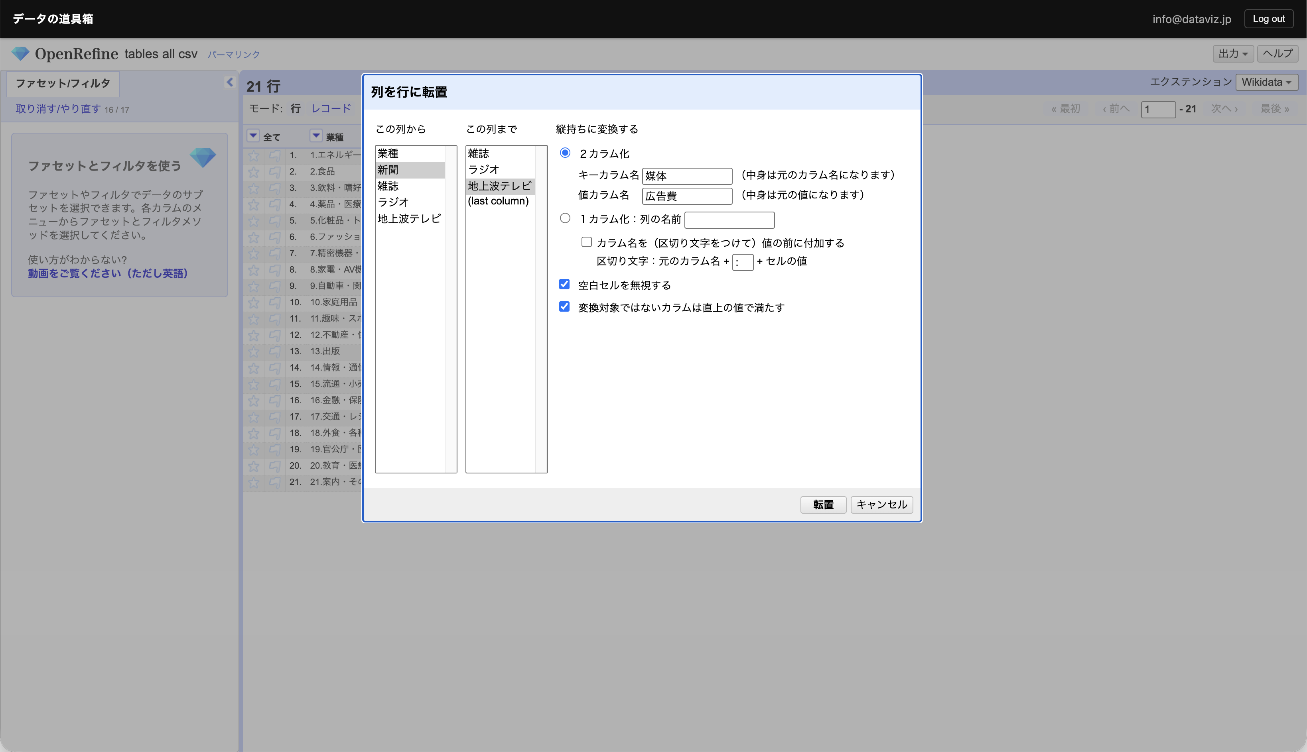1307x752 pixels.
Task: Open the 業種 column dropdown menu
Action: tap(316, 135)
